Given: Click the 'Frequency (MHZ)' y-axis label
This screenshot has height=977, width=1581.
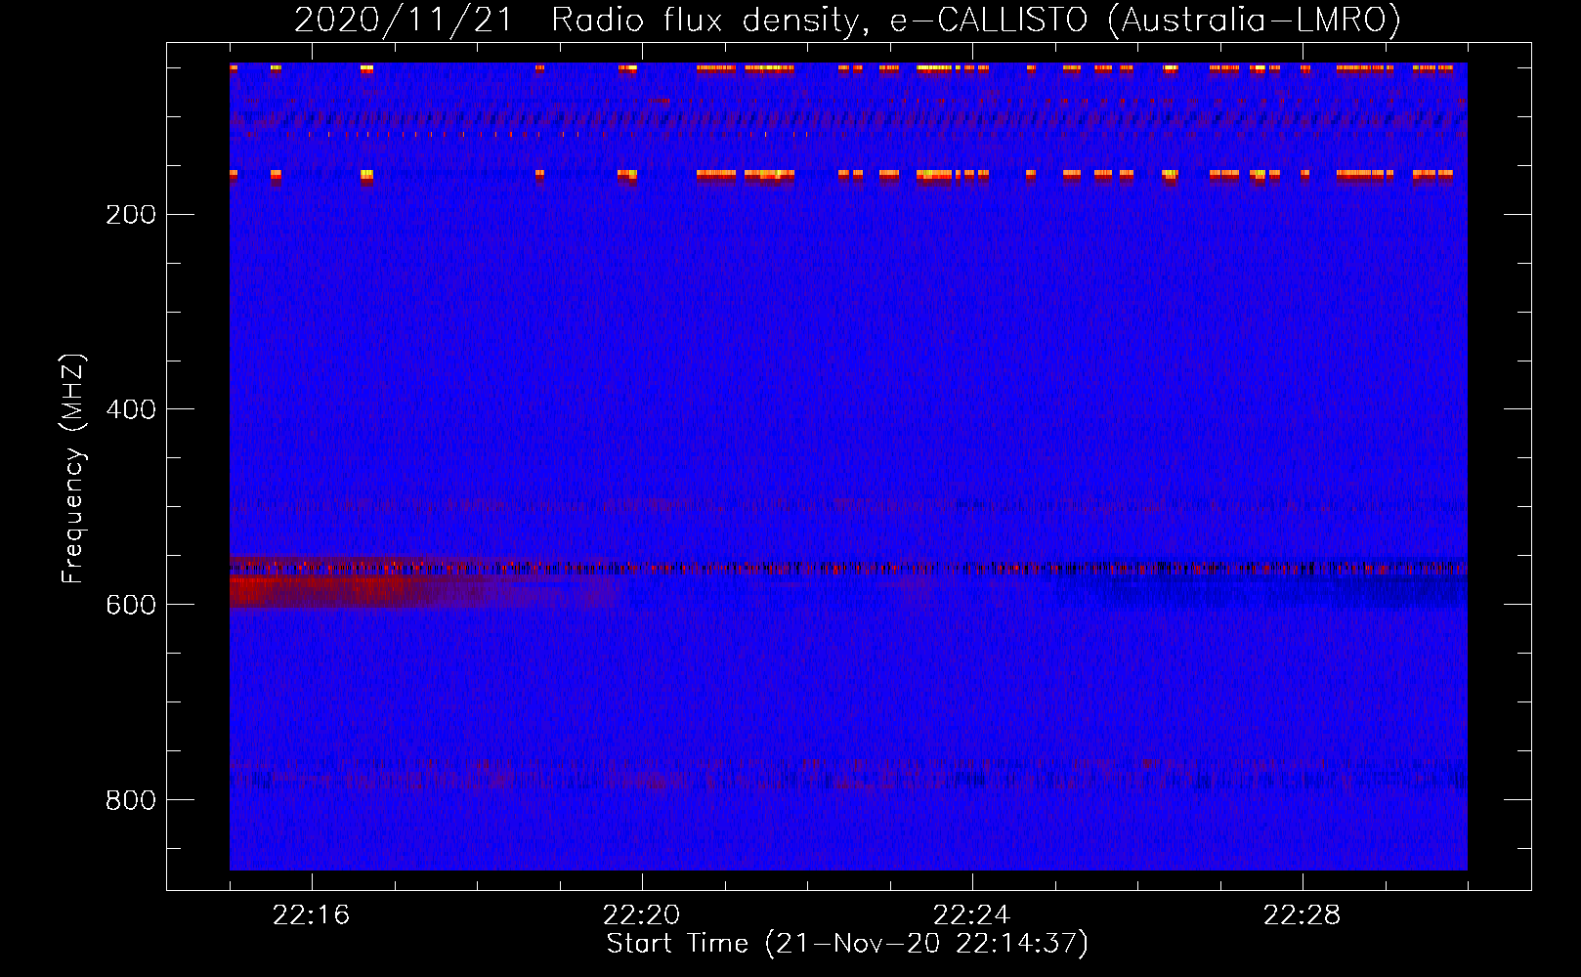Looking at the screenshot, I should [x=73, y=469].
